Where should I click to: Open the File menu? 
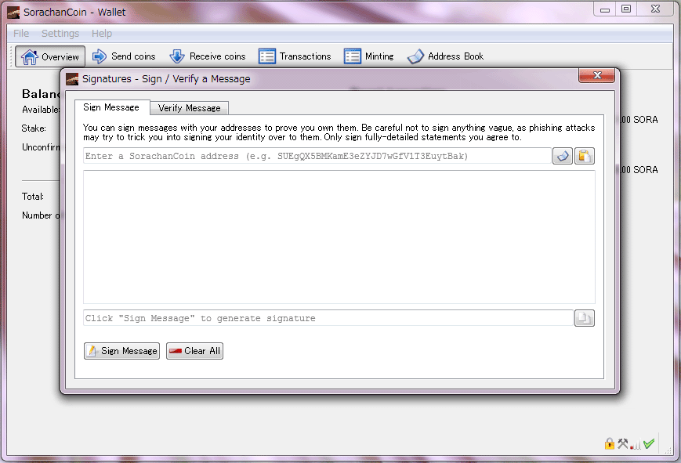(x=21, y=34)
